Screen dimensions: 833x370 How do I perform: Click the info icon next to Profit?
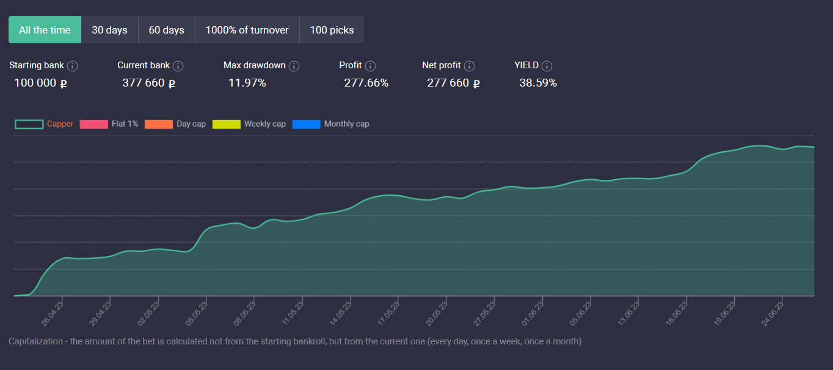pos(370,66)
